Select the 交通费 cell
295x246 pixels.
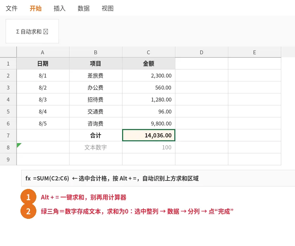96,111
